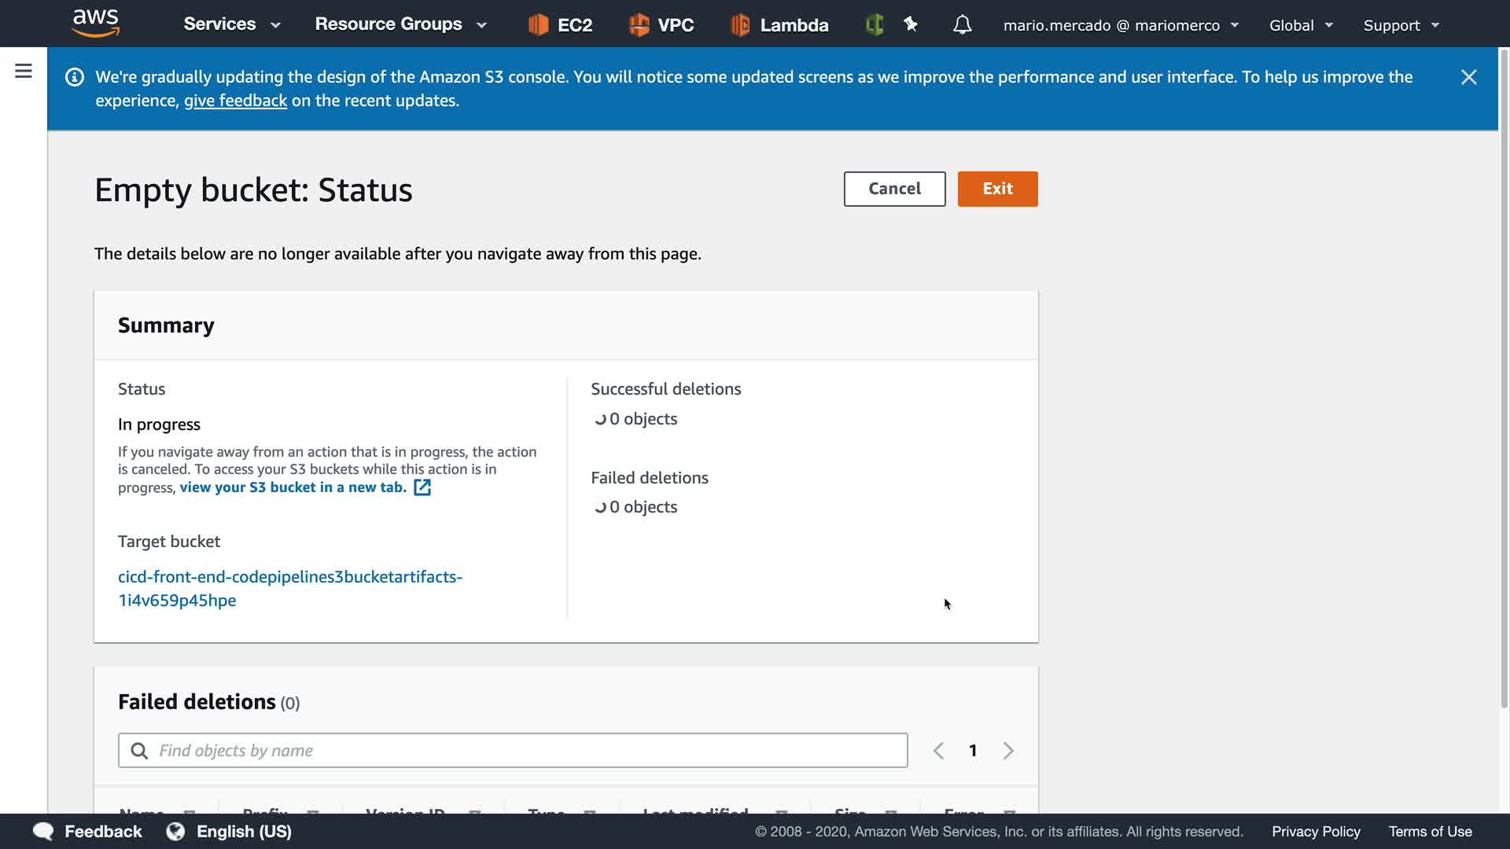Open the VPC shortcut in navbar

[661, 25]
